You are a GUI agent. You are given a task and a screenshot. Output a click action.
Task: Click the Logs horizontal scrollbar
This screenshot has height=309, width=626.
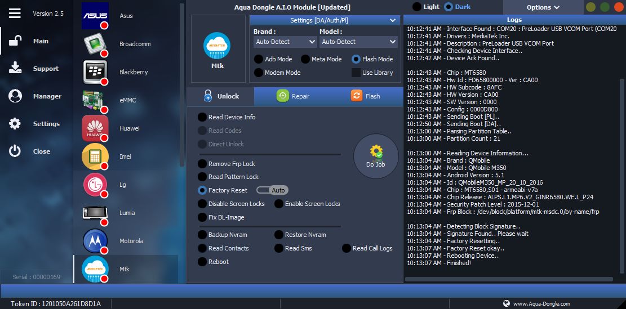pos(509,279)
